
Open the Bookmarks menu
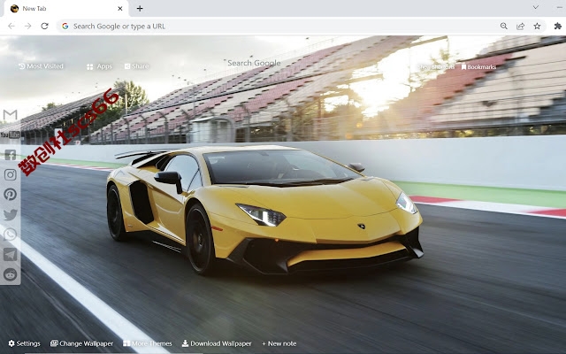point(478,67)
